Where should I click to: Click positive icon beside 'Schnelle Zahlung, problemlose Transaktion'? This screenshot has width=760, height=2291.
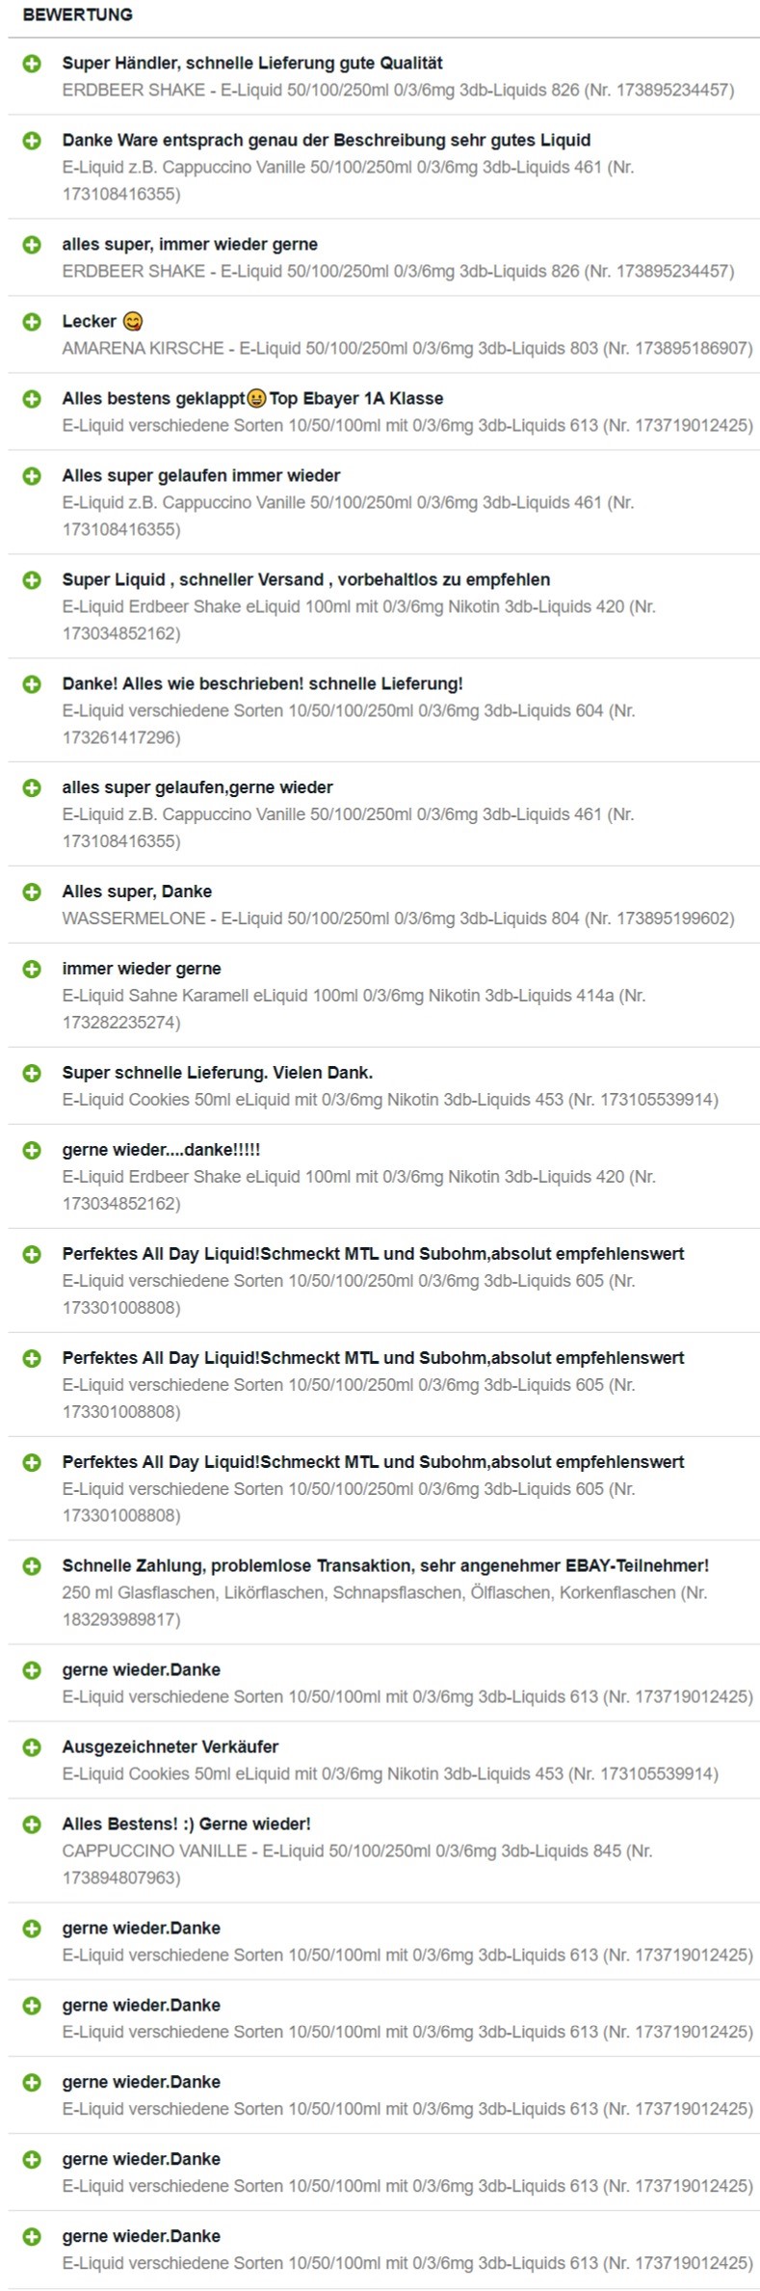(x=32, y=1567)
